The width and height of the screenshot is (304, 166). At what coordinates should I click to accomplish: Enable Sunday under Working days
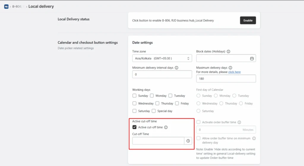point(134,96)
